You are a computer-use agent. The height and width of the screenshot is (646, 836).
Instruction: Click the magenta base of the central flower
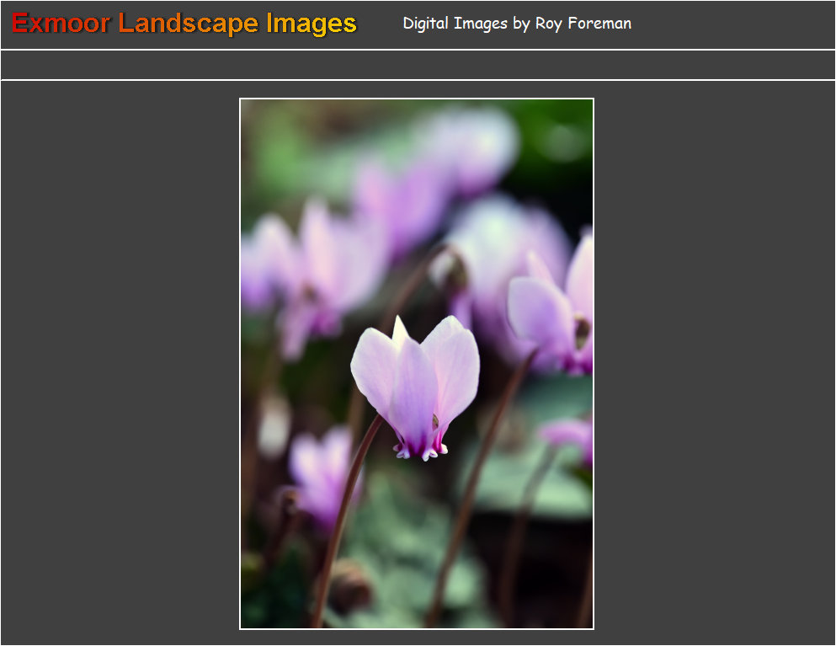pos(418,444)
